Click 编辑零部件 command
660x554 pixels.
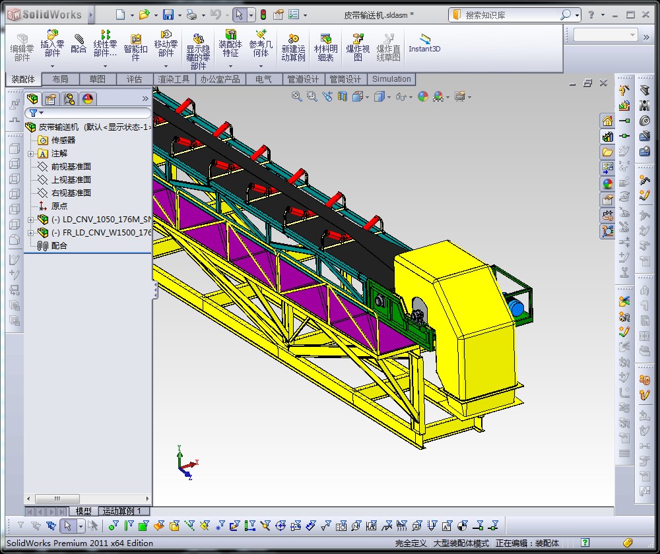[x=22, y=47]
